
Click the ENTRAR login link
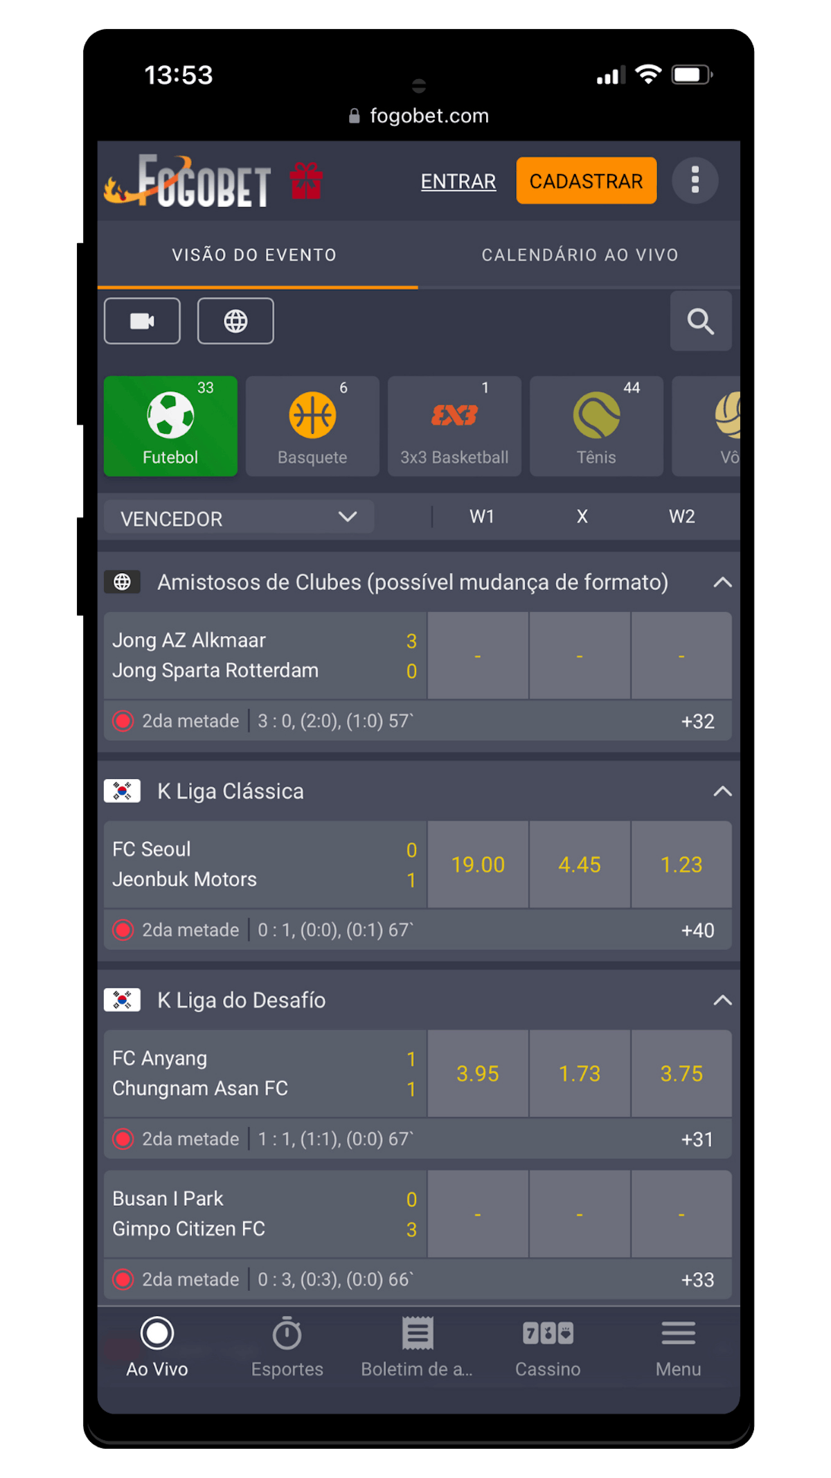(x=458, y=181)
